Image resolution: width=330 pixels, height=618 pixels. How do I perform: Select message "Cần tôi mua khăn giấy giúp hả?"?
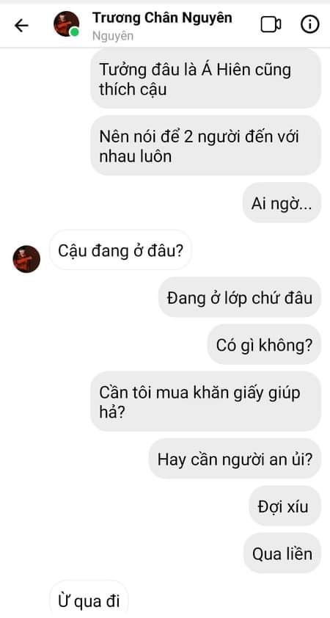(205, 401)
